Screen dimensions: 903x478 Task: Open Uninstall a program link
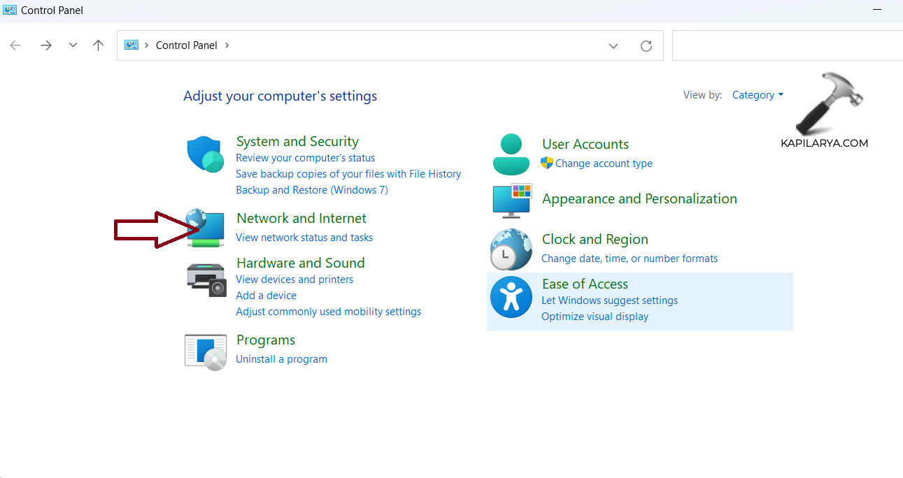pyautogui.click(x=281, y=359)
